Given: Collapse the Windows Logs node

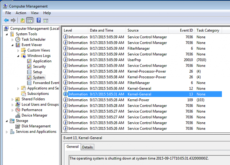Looking at the screenshot, I should pos(18,56).
